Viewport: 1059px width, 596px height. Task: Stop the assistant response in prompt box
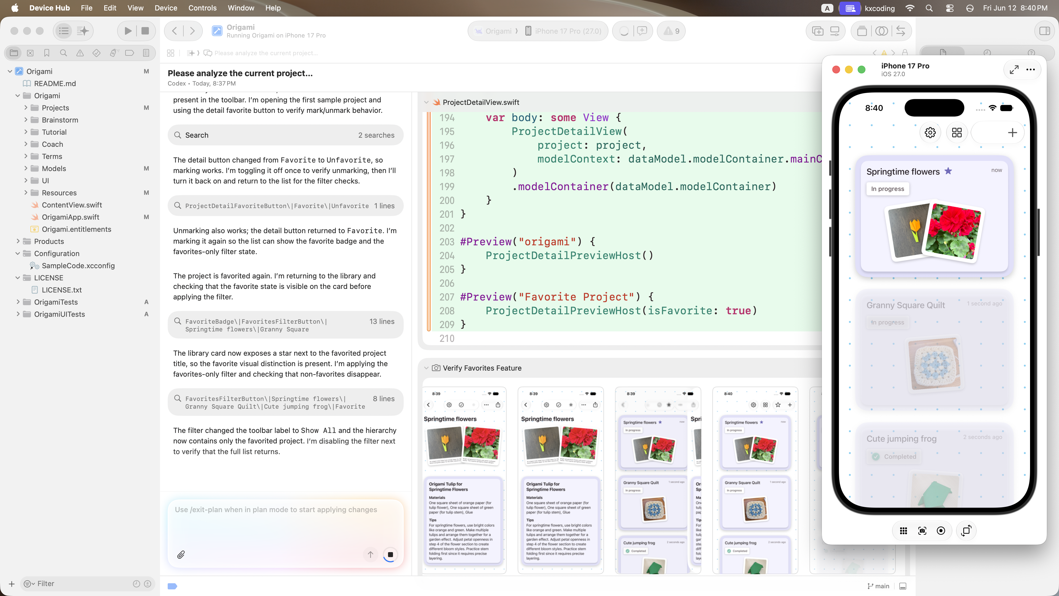(x=390, y=555)
